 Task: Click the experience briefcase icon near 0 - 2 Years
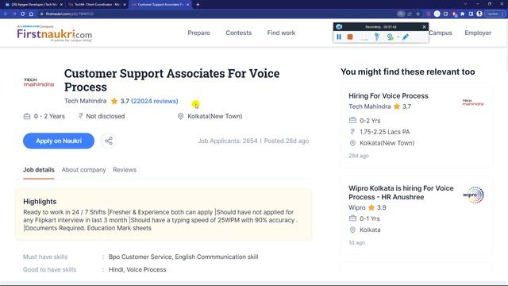point(27,116)
